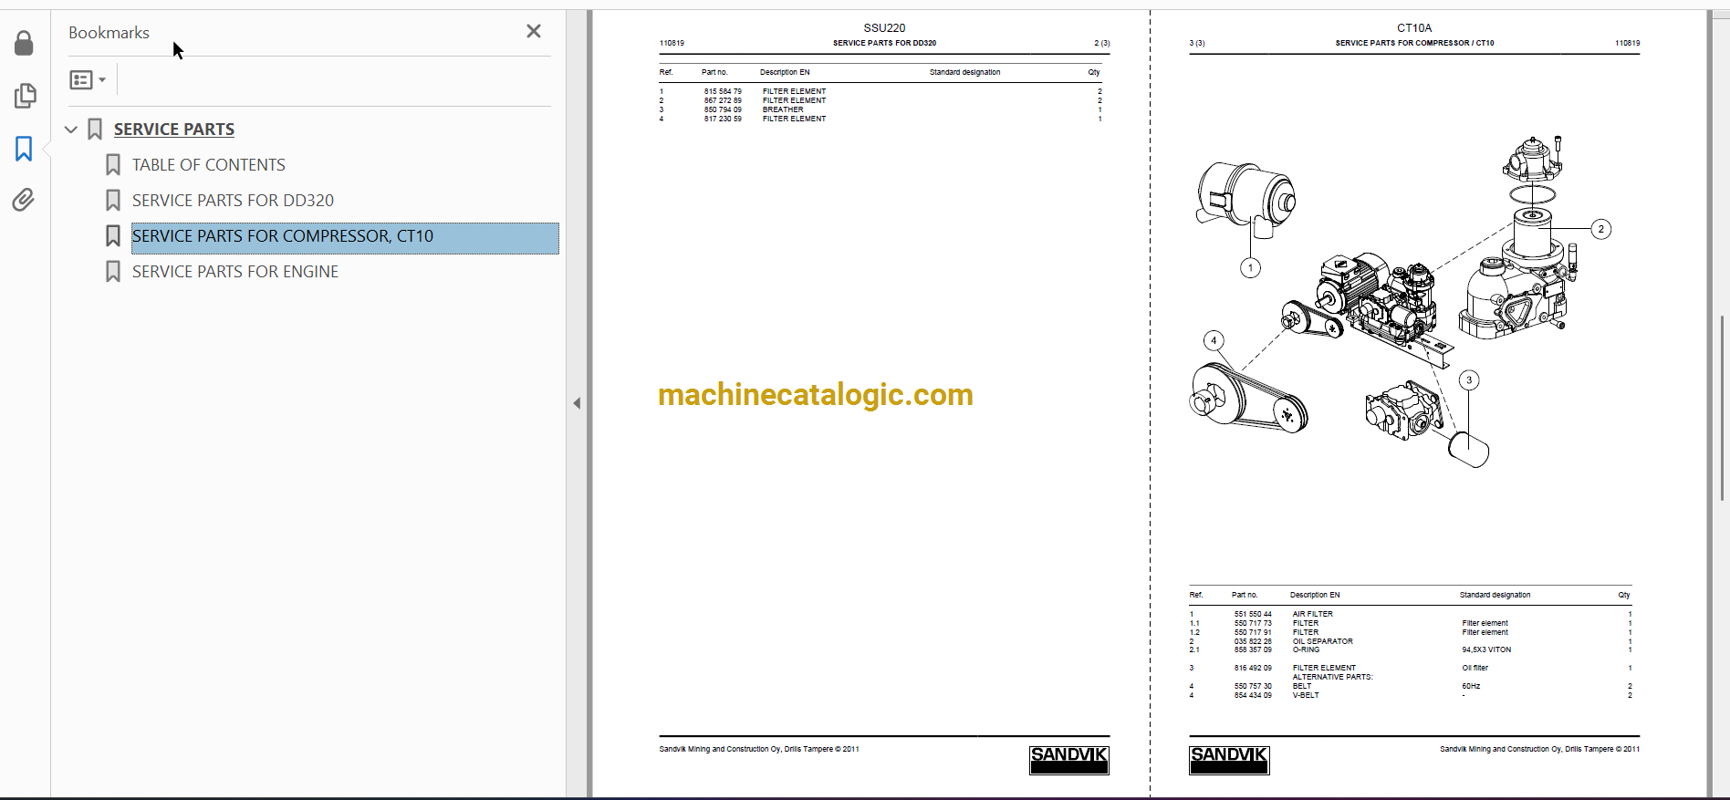Click ALTERNATIVE PARTS: text
Viewport: 1730px width, 800px height.
click(x=1332, y=677)
